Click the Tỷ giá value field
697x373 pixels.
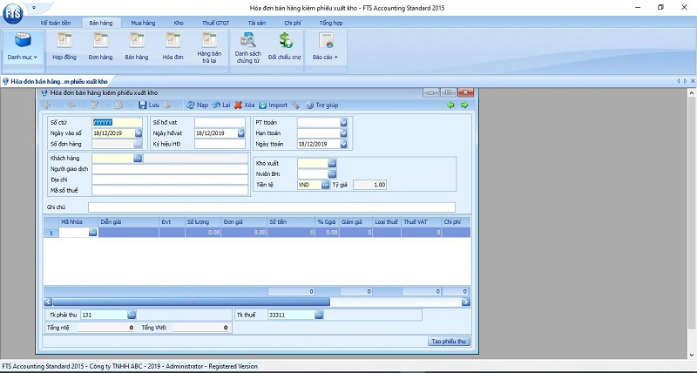click(x=369, y=185)
